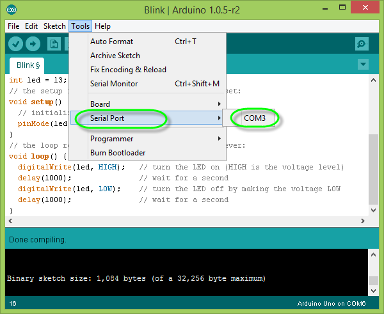
Task: Click 'void loop() {' in the editor
Action: pos(38,156)
